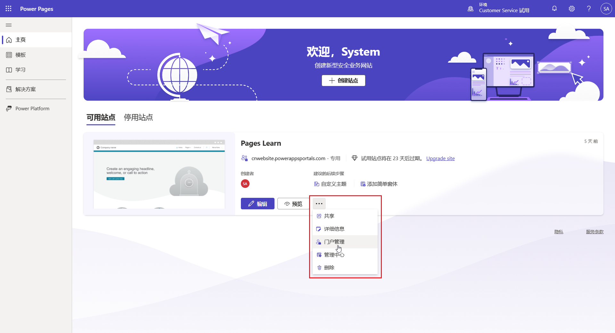Click the home icon beside 主页
The image size is (615, 333).
tap(9, 40)
